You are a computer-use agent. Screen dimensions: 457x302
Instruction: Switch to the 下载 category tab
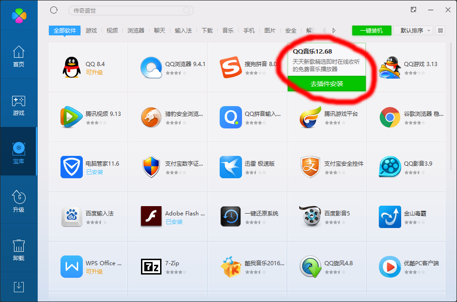pyautogui.click(x=207, y=31)
